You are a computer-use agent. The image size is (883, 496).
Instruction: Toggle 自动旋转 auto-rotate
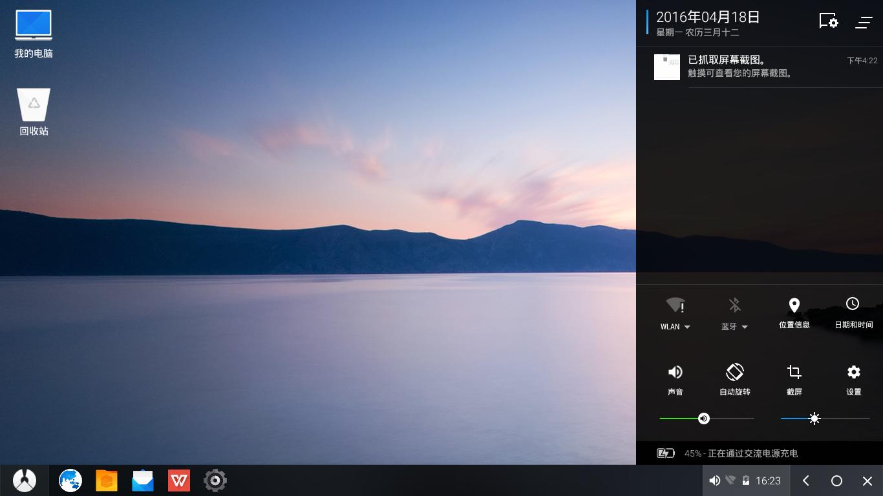(735, 372)
